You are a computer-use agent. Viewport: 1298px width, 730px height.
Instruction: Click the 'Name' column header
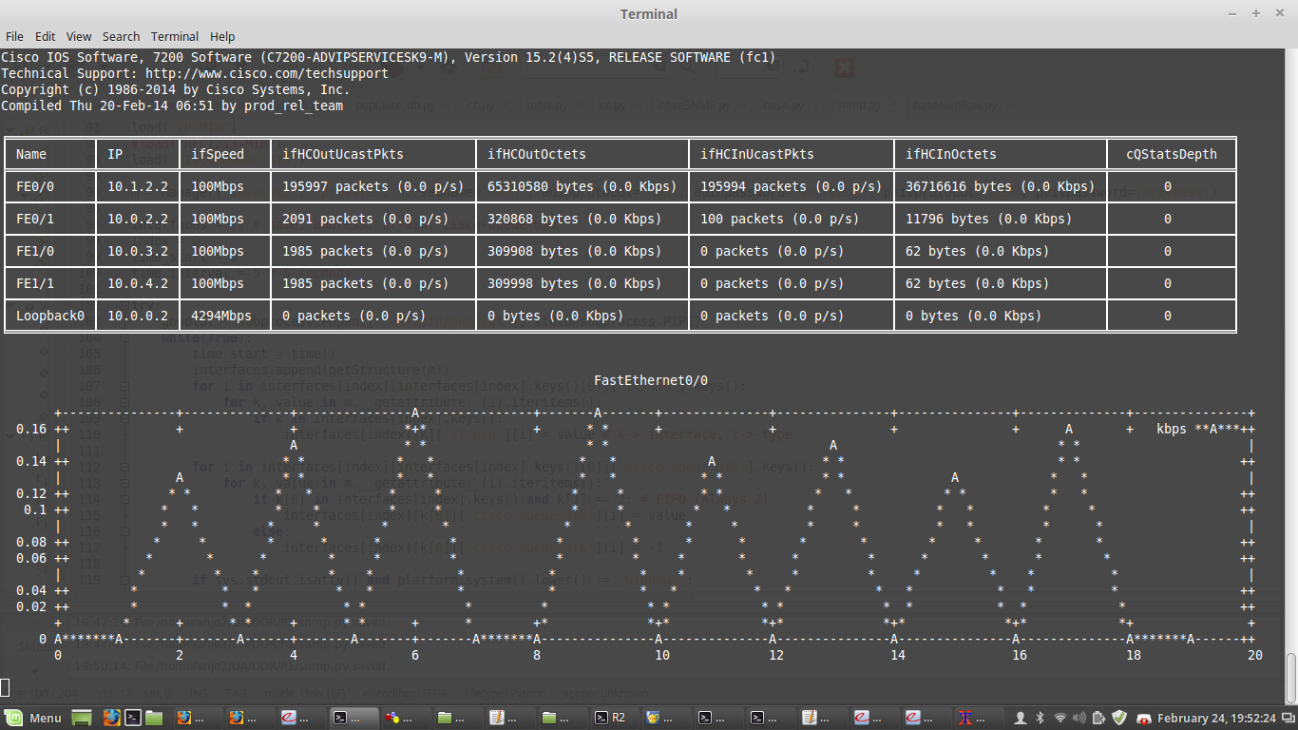pos(31,154)
